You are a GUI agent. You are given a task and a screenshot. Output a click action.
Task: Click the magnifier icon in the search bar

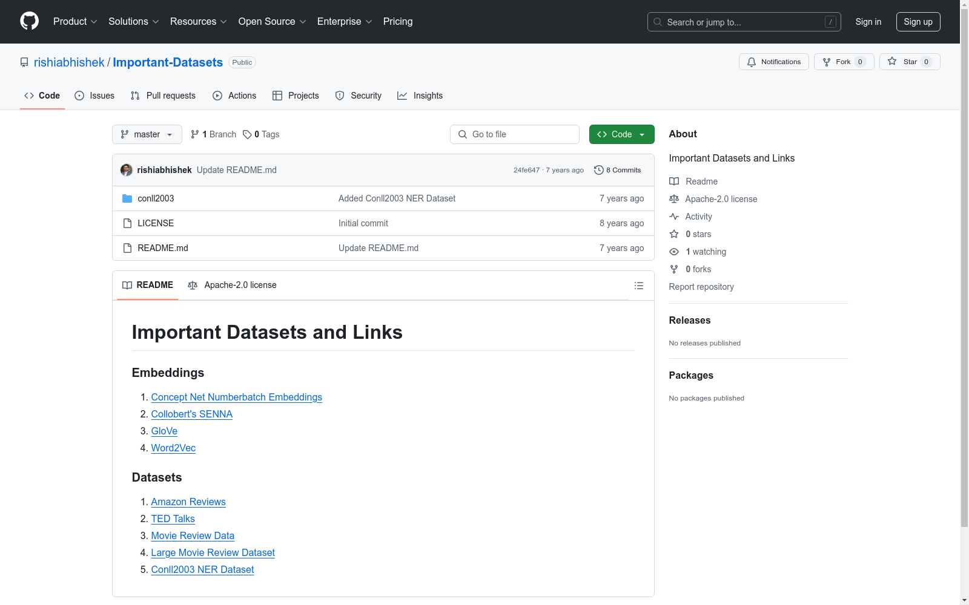point(658,22)
